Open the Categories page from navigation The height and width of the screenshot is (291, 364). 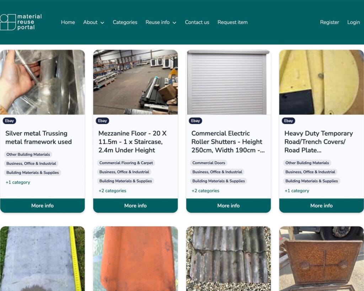click(125, 22)
